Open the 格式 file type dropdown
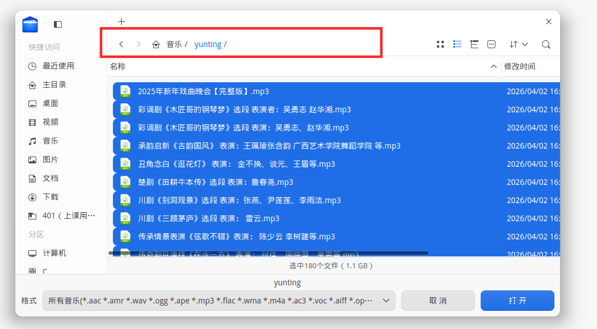The image size is (597, 329). (x=219, y=301)
